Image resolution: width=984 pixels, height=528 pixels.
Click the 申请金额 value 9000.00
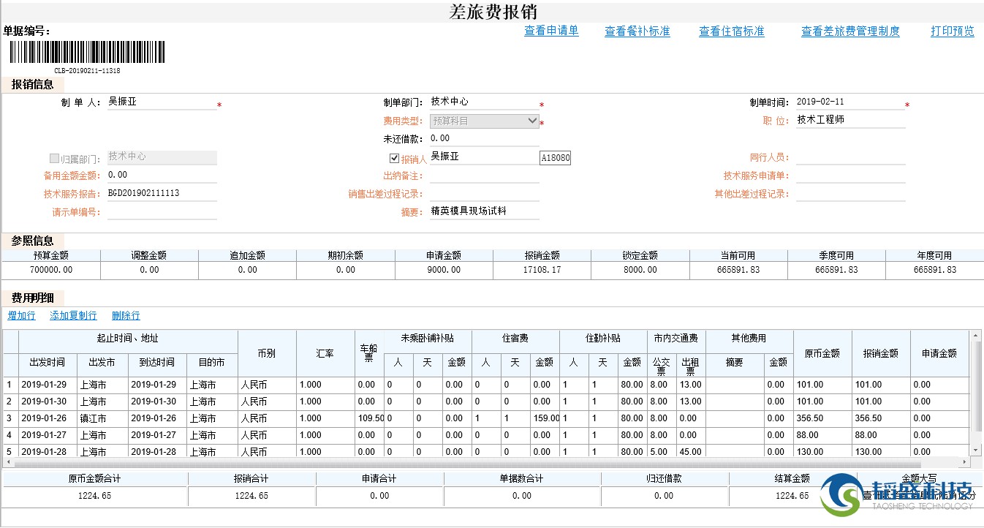pos(444,270)
